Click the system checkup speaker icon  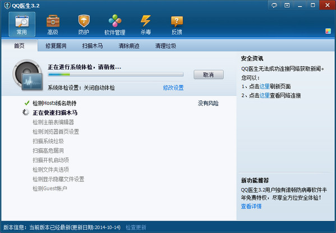point(27,75)
